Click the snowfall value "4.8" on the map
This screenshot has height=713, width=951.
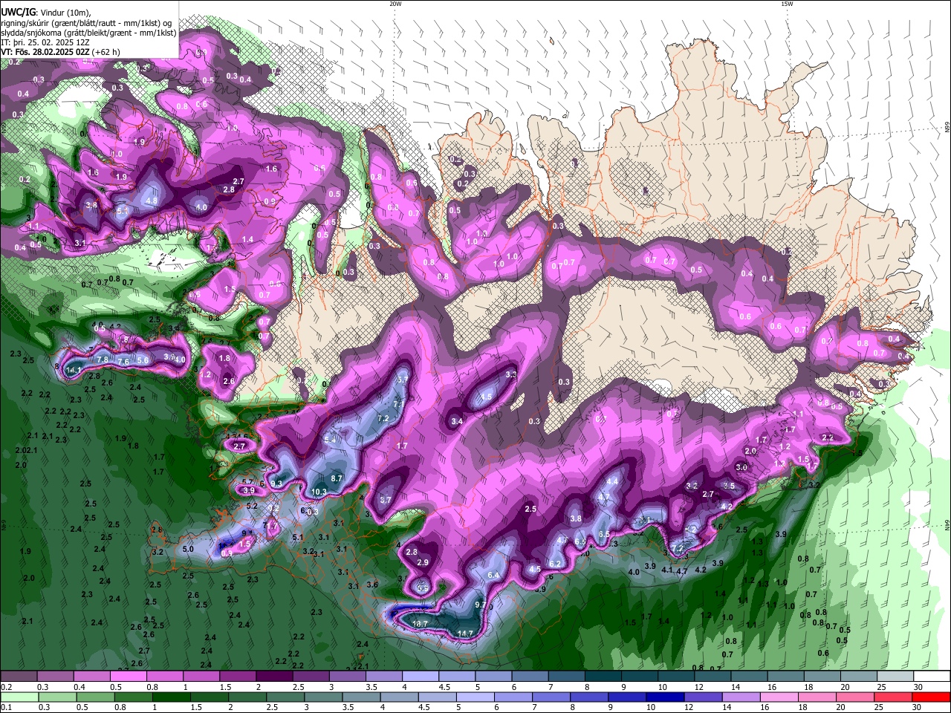(152, 201)
